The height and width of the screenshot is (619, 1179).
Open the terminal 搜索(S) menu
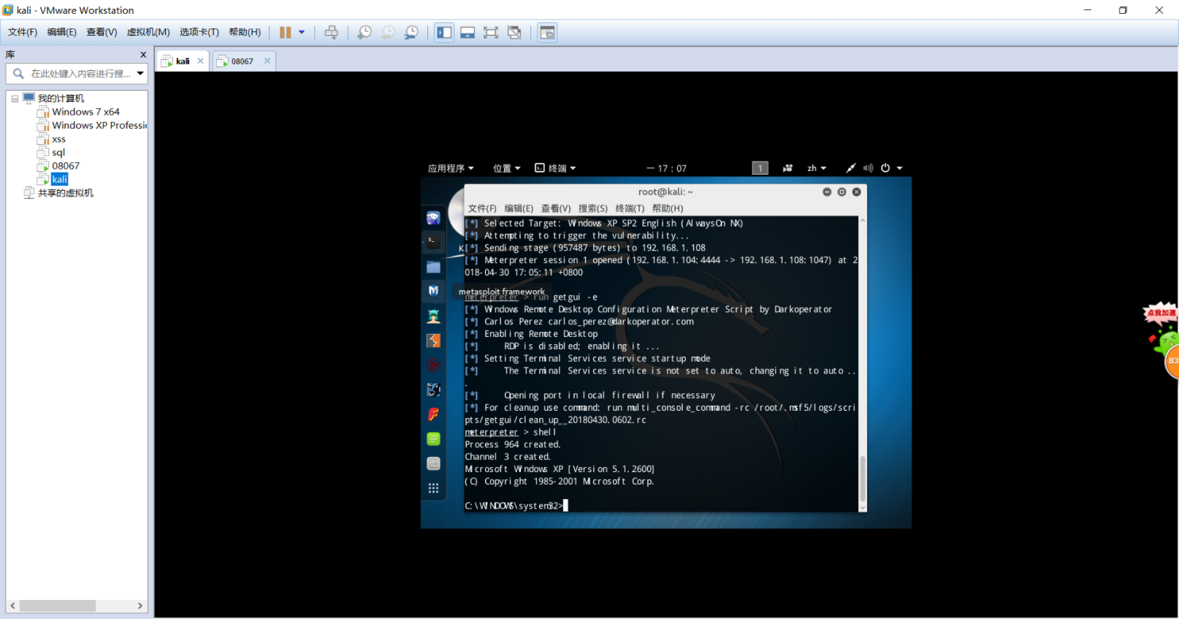[592, 208]
